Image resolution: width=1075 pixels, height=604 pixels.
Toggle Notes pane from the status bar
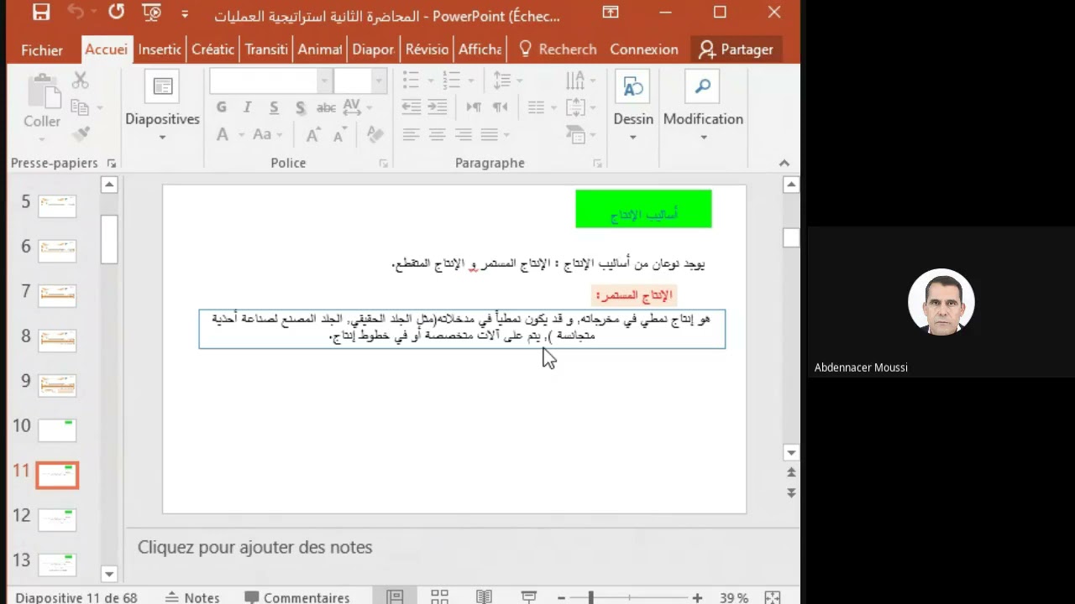[x=192, y=597]
